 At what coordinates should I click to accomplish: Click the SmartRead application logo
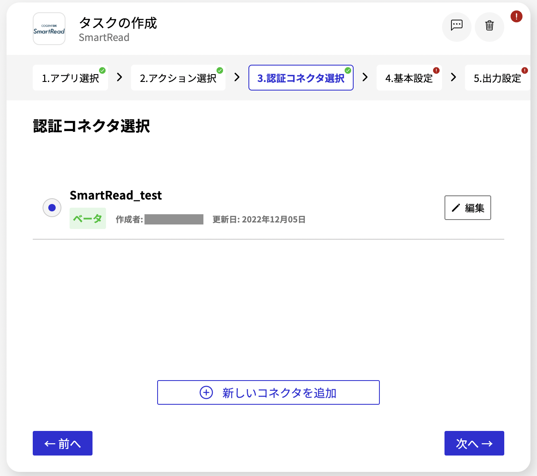click(49, 29)
